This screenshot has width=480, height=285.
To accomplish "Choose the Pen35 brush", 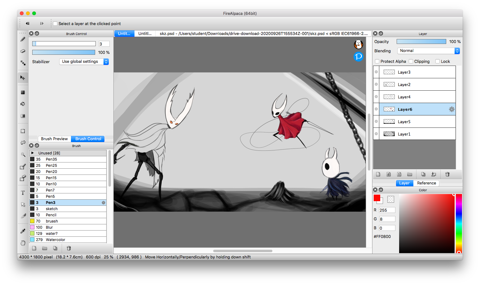I will [x=68, y=159].
